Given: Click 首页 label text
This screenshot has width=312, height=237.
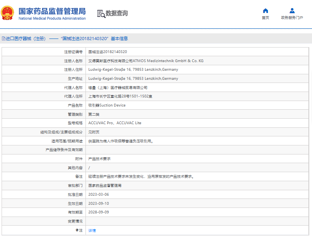Looking at the screenshot, I should pyautogui.click(x=266, y=18).
